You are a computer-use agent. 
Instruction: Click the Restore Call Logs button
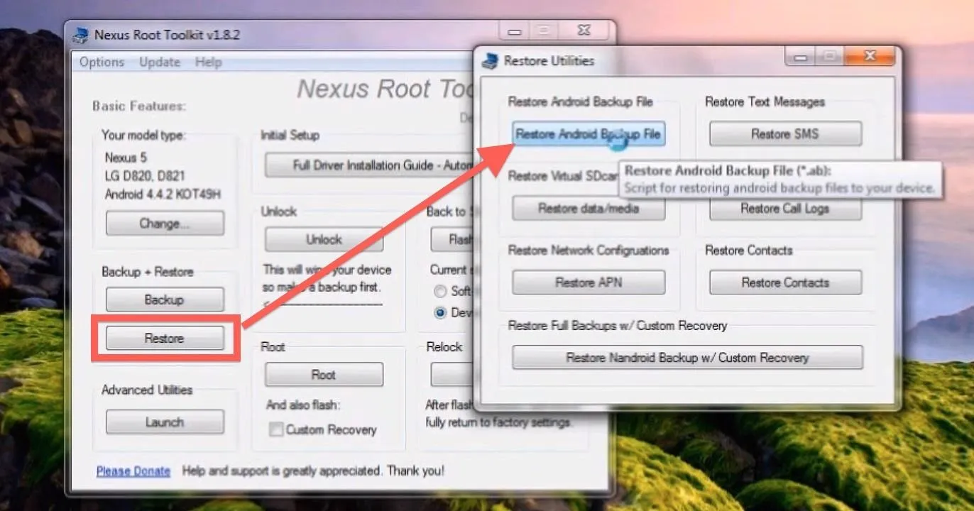[x=785, y=208]
